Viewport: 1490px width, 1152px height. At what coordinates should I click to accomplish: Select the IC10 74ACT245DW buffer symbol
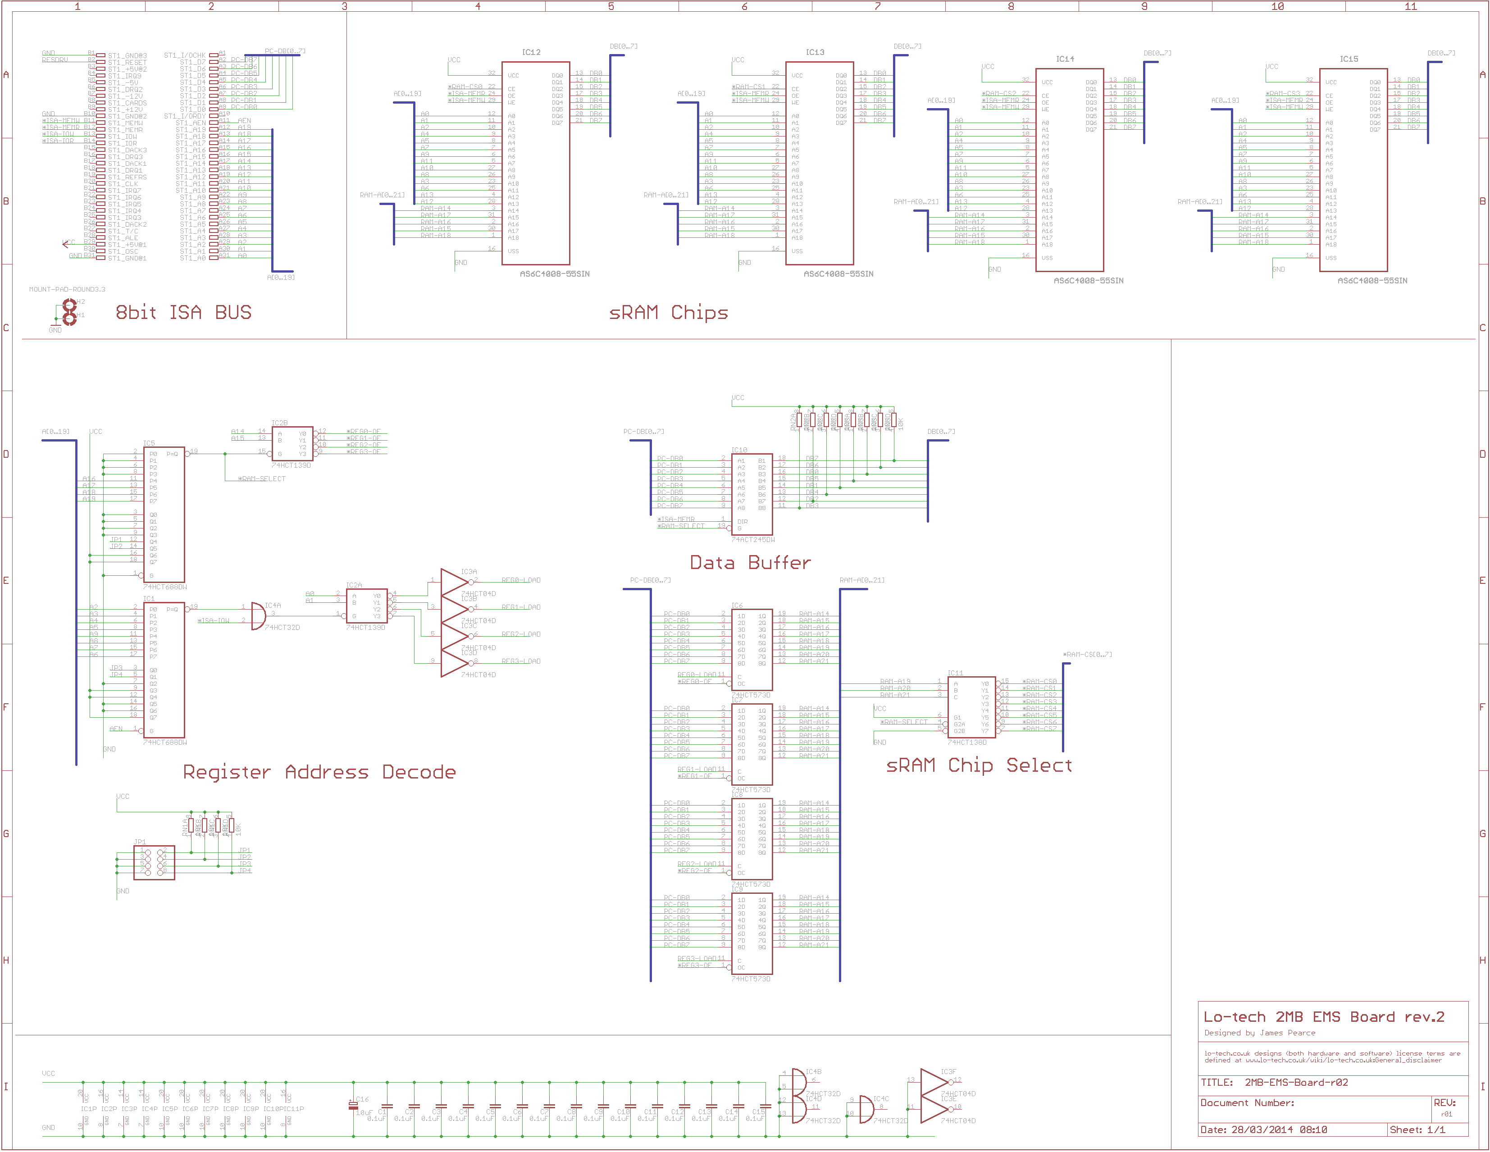point(752,495)
